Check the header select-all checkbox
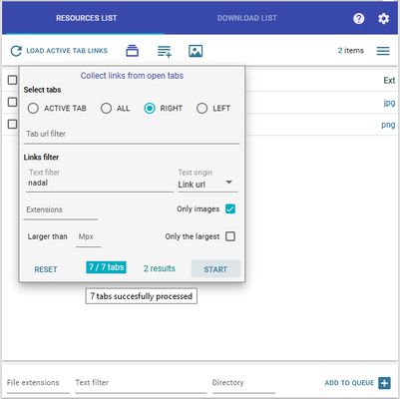 tap(12, 80)
